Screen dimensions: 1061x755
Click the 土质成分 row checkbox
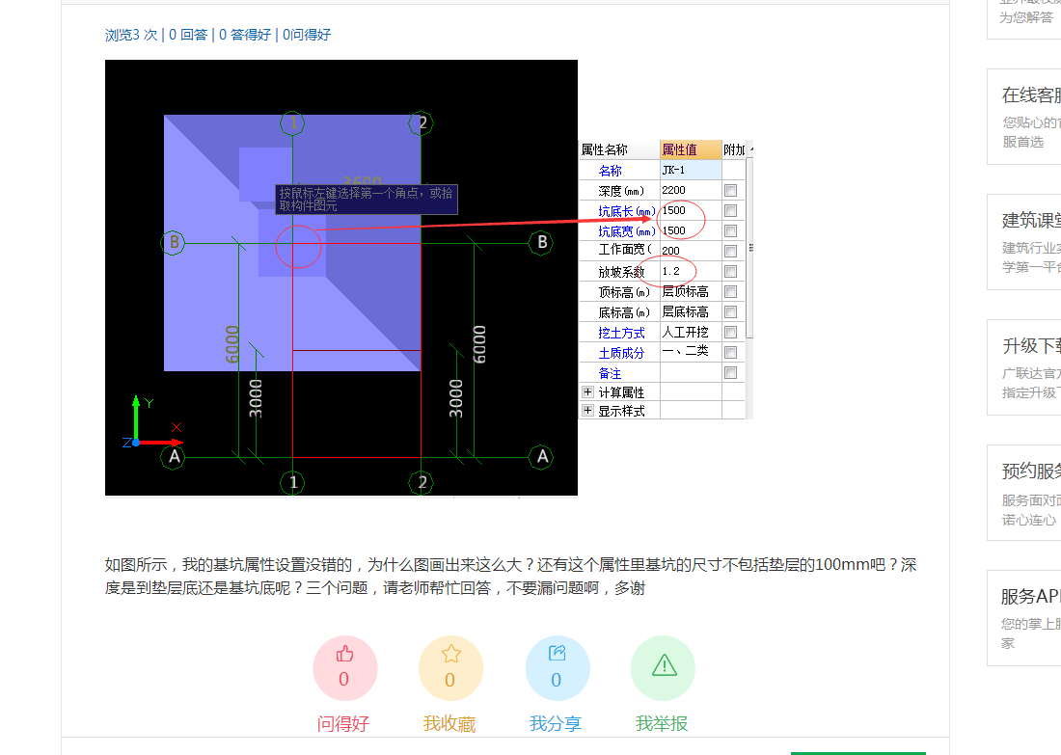(x=731, y=353)
